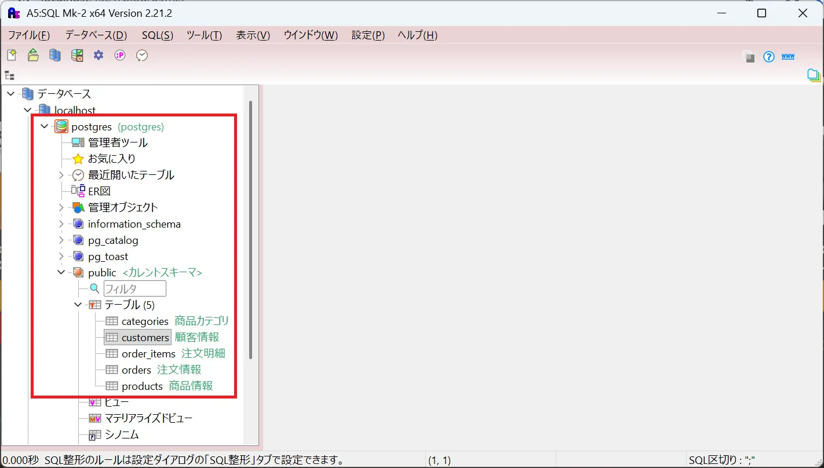Click the データベース root label
This screenshot has width=824, height=468.
pyautogui.click(x=64, y=94)
